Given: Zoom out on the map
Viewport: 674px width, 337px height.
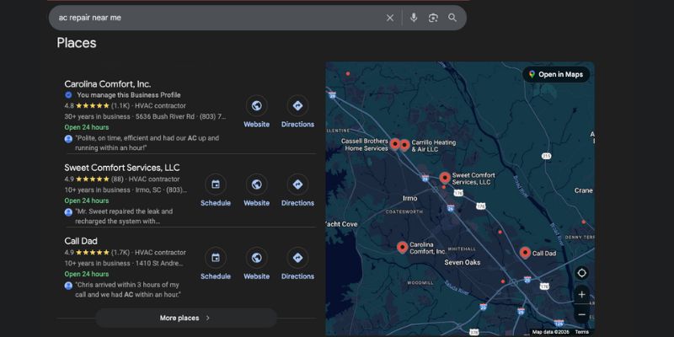Looking at the screenshot, I should coord(581,314).
